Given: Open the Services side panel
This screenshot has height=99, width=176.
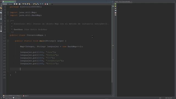Looking at the screenshot, I should click(1, 17).
